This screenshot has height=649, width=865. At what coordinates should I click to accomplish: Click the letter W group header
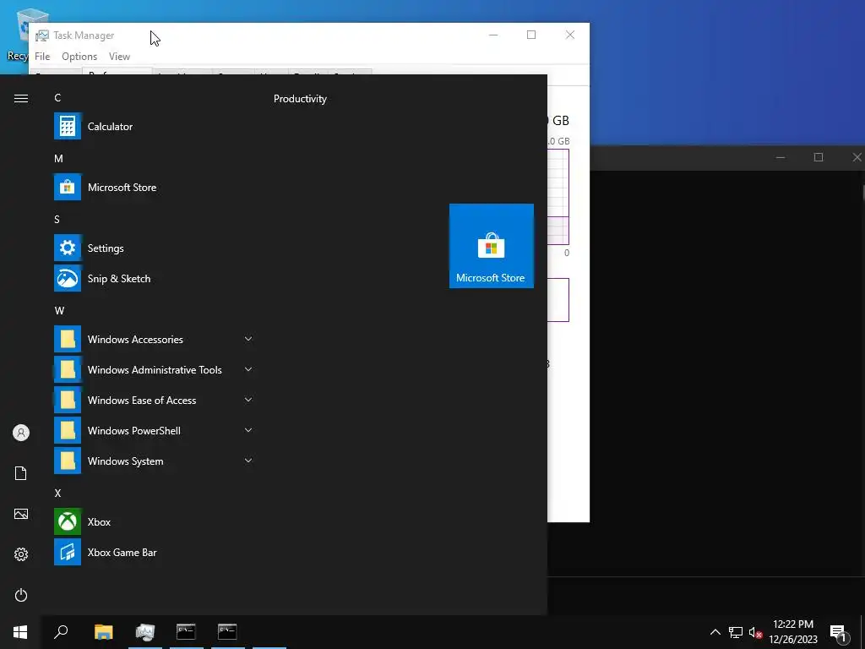point(60,311)
